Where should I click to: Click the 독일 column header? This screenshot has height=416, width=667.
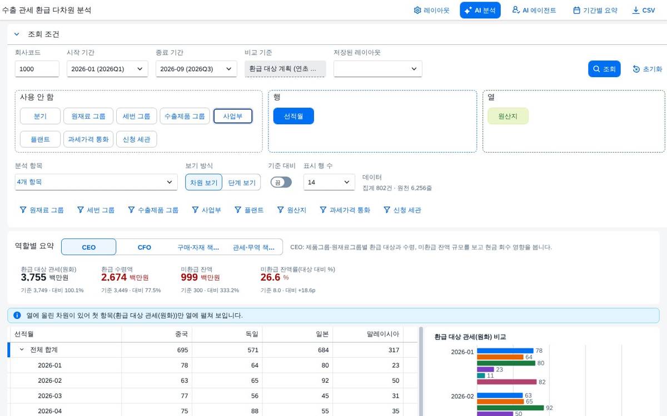(227, 334)
